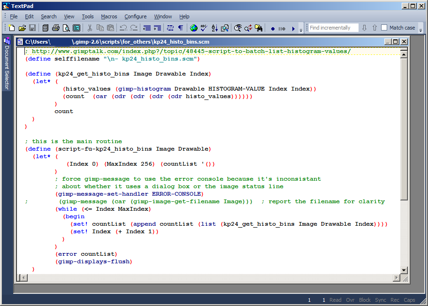Screen dimensions: 428x306
Task: Click the Copy icon in the toolbar
Action: pos(100,28)
